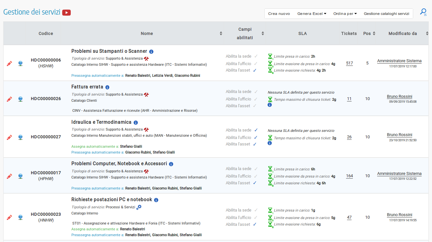Open info icon next to Problemi su Stampanti o Scanner
432x242 pixels.
tap(151, 52)
